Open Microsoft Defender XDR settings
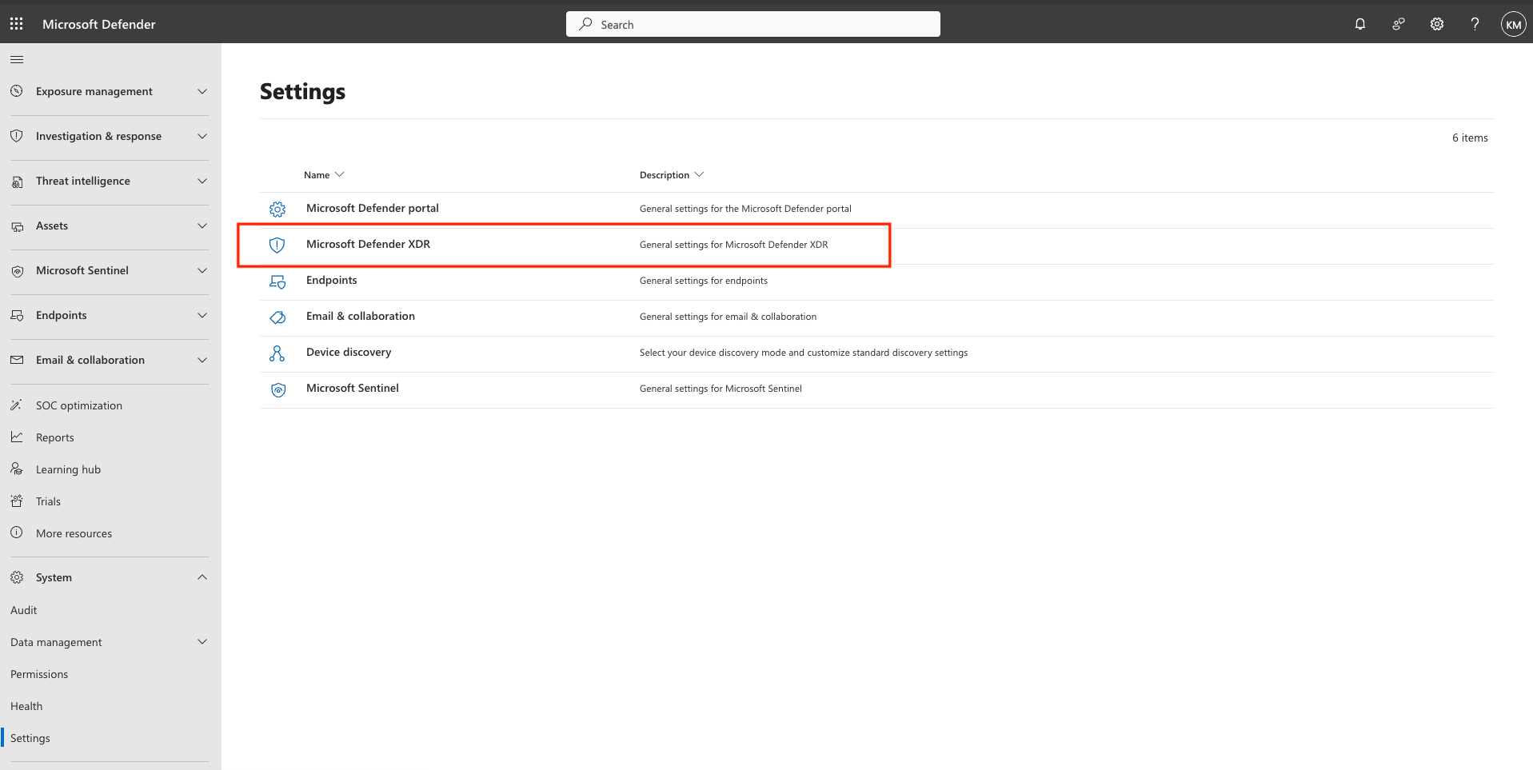Image resolution: width=1533 pixels, height=770 pixels. click(x=368, y=244)
